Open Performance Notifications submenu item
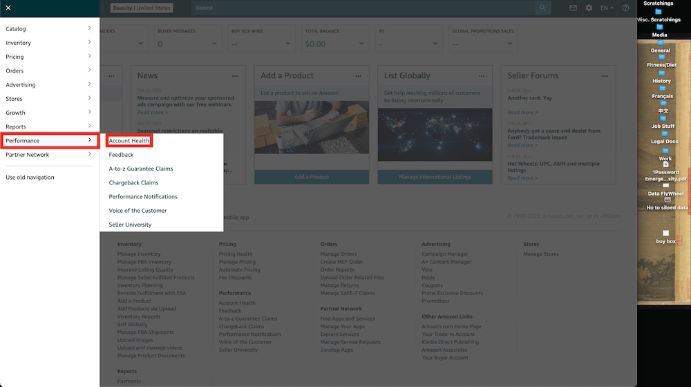 coord(143,196)
